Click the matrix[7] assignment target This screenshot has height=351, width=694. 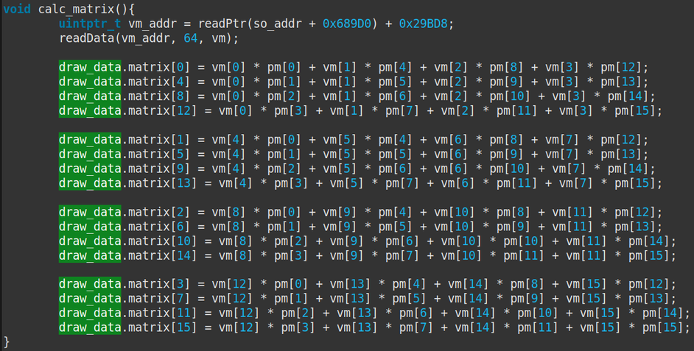(x=159, y=299)
